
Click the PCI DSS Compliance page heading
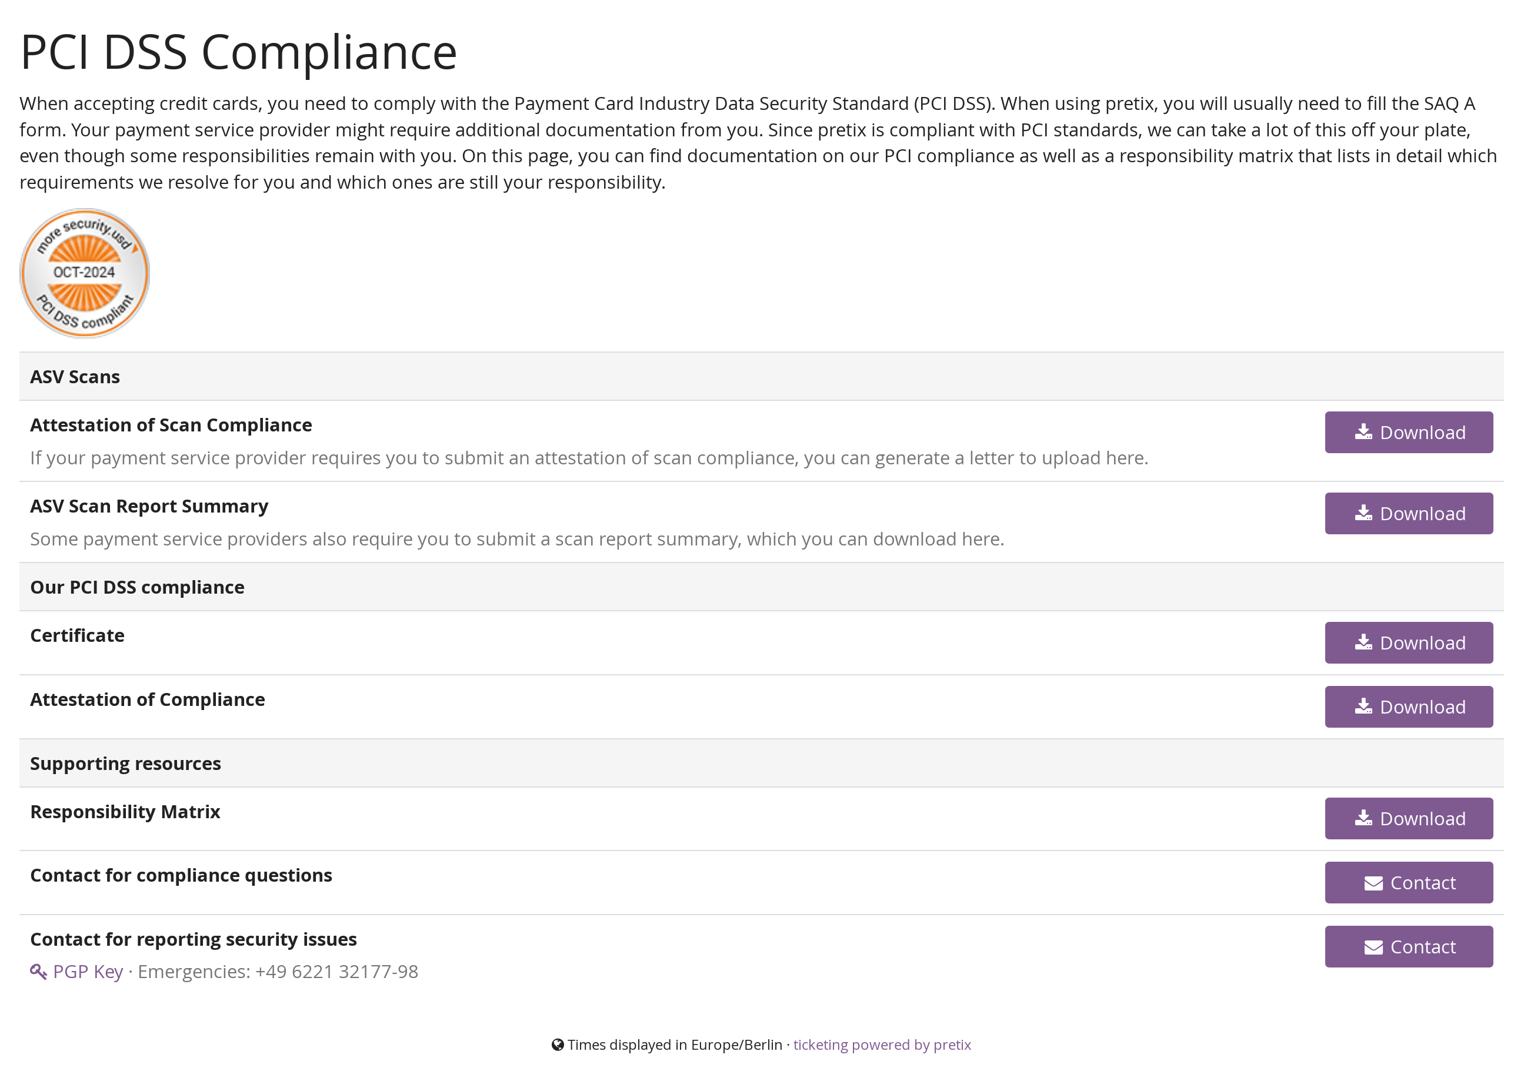238,52
